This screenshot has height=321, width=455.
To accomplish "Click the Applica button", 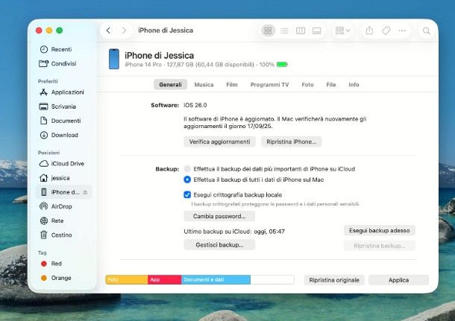I will coord(399,280).
